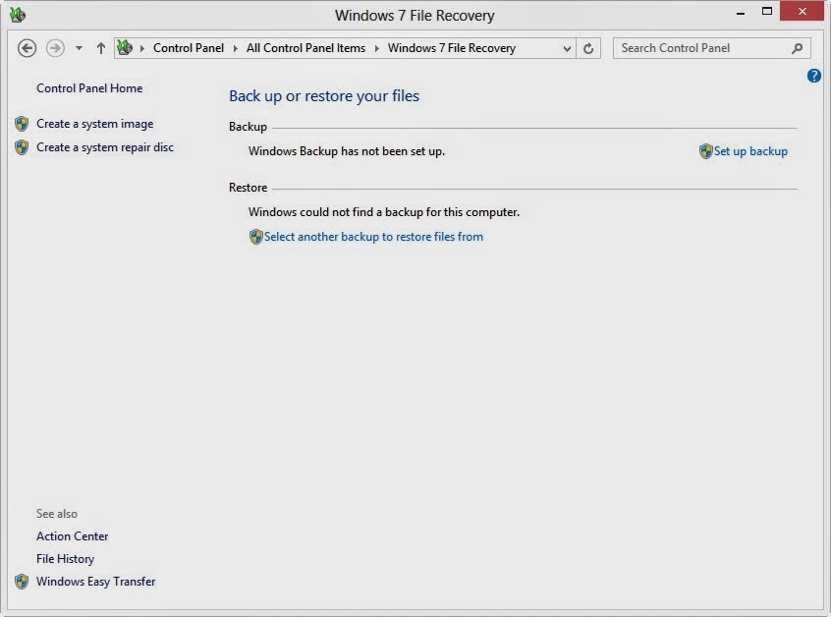
Task: Click the Forward navigation arrow
Action: 55,48
